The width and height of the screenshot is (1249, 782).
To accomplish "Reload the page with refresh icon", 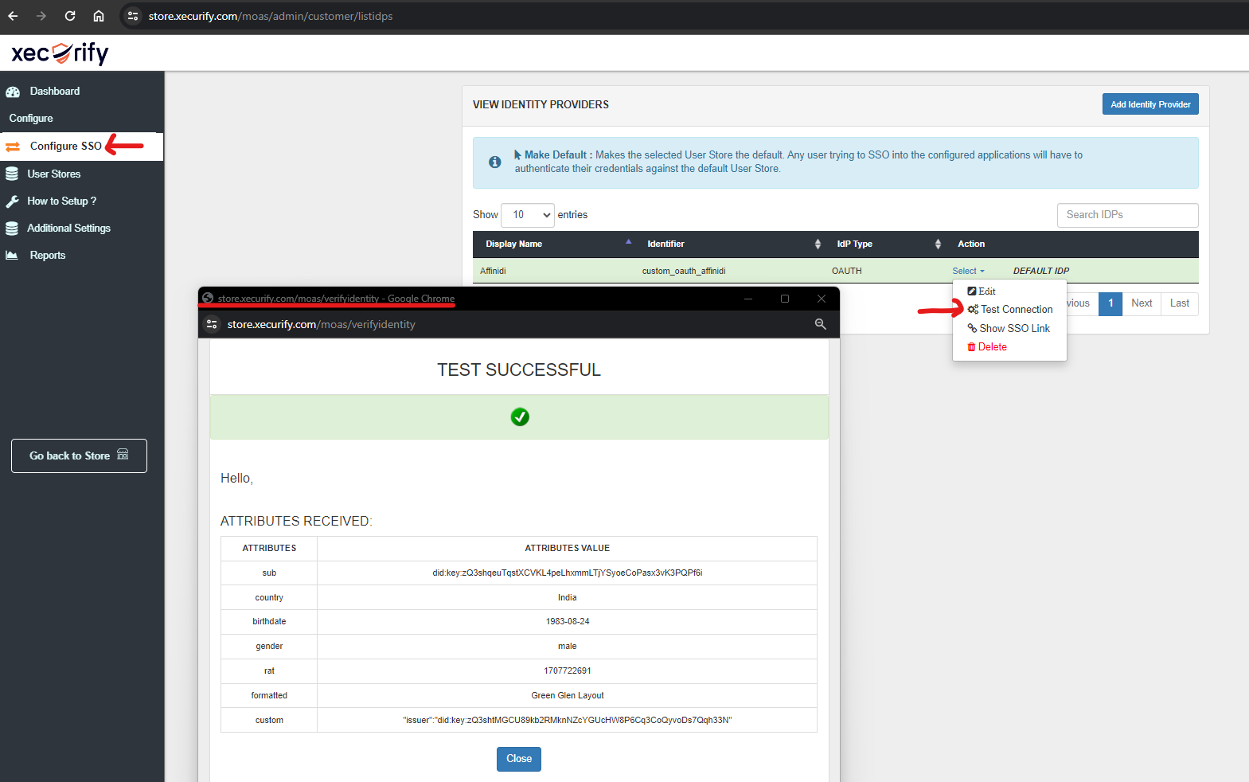I will pyautogui.click(x=70, y=16).
